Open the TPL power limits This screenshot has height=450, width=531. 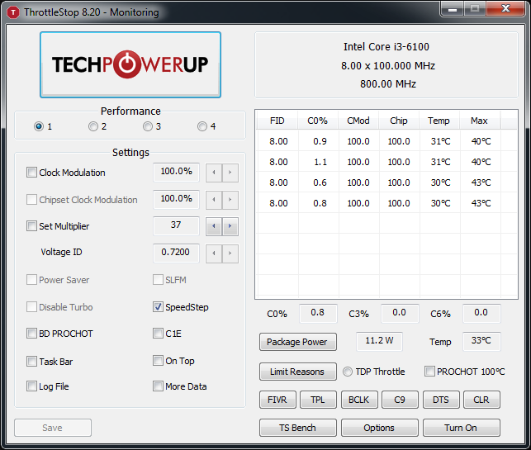point(318,400)
